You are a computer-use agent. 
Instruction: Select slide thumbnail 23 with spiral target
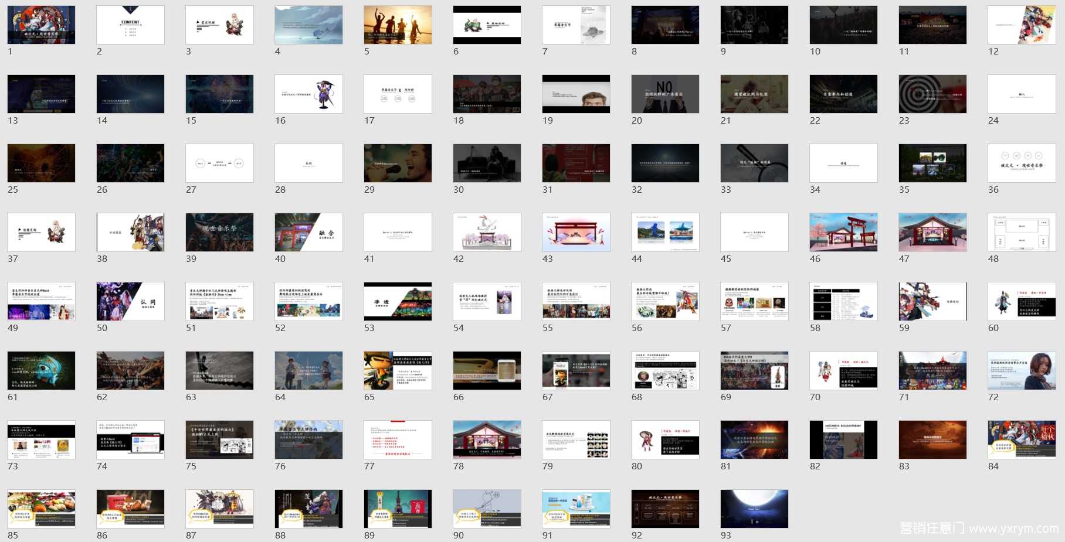pyautogui.click(x=932, y=94)
